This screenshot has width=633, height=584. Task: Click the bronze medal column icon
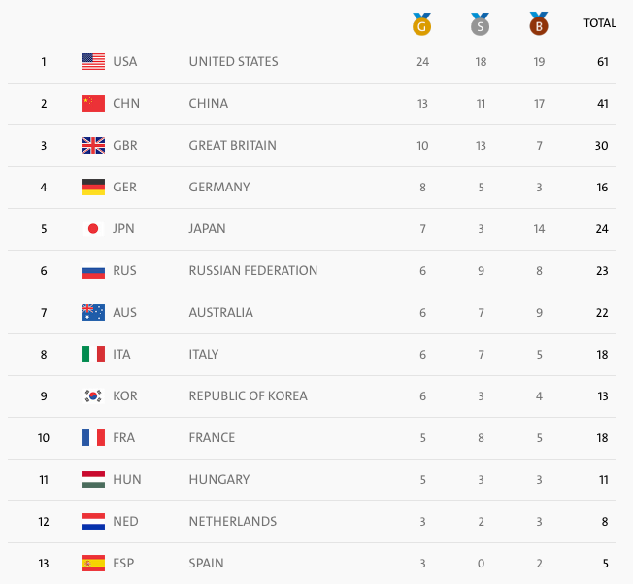click(x=538, y=23)
